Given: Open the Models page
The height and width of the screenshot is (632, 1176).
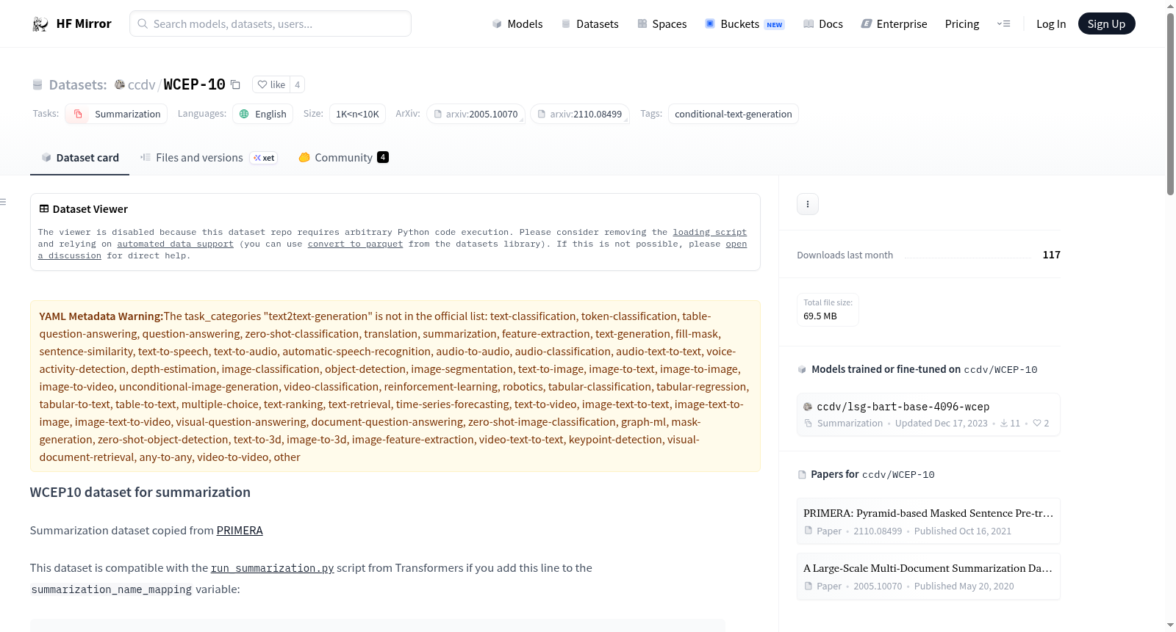Looking at the screenshot, I should coord(517,24).
